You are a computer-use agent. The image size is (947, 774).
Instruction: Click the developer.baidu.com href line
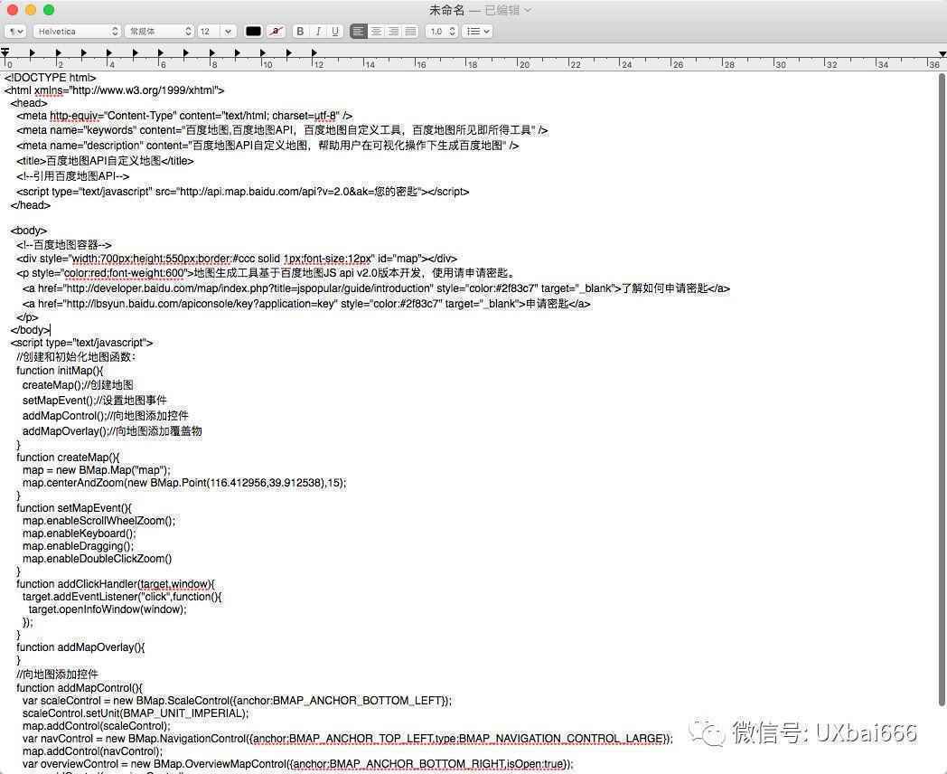(376, 288)
